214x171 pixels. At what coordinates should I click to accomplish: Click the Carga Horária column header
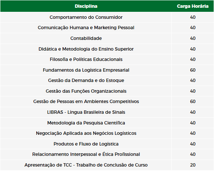[193, 6]
